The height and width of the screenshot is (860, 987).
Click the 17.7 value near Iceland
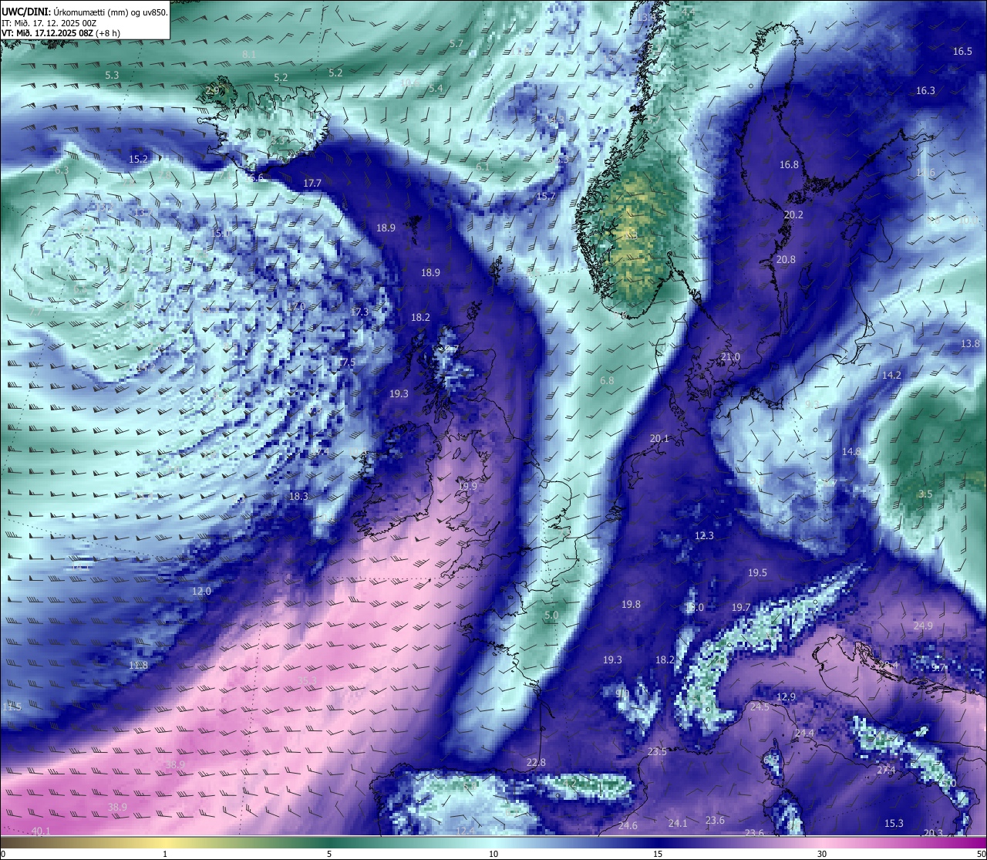coord(312,183)
